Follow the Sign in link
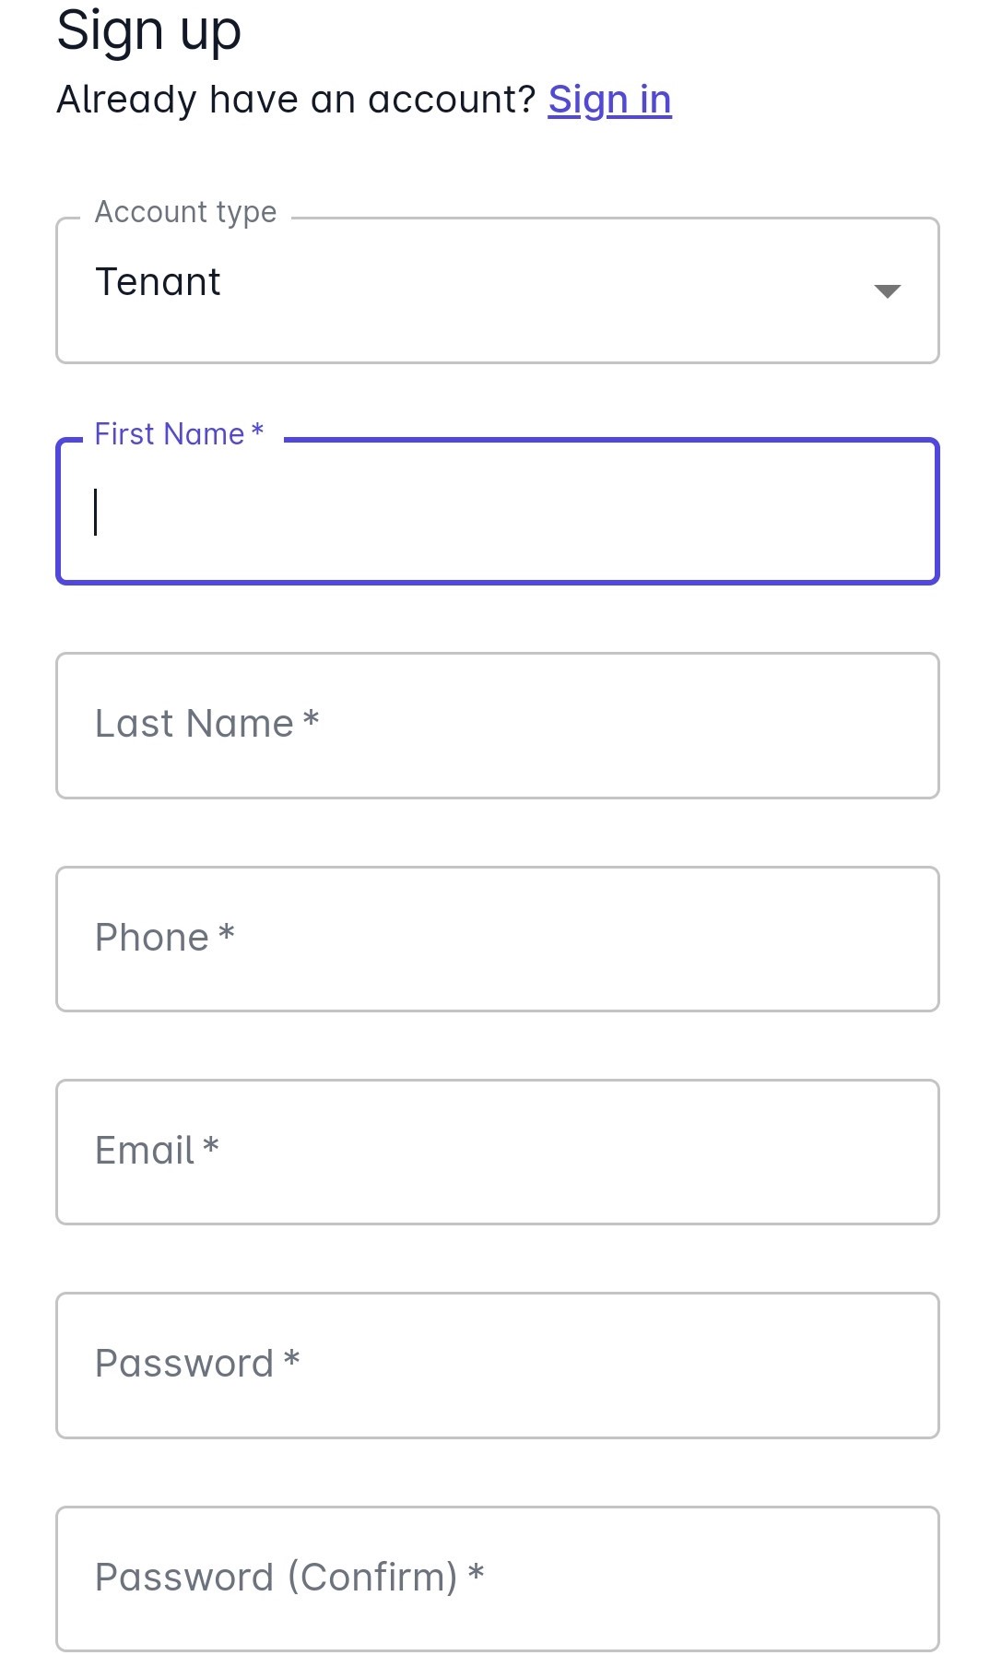The height and width of the screenshot is (1679, 990). [609, 100]
